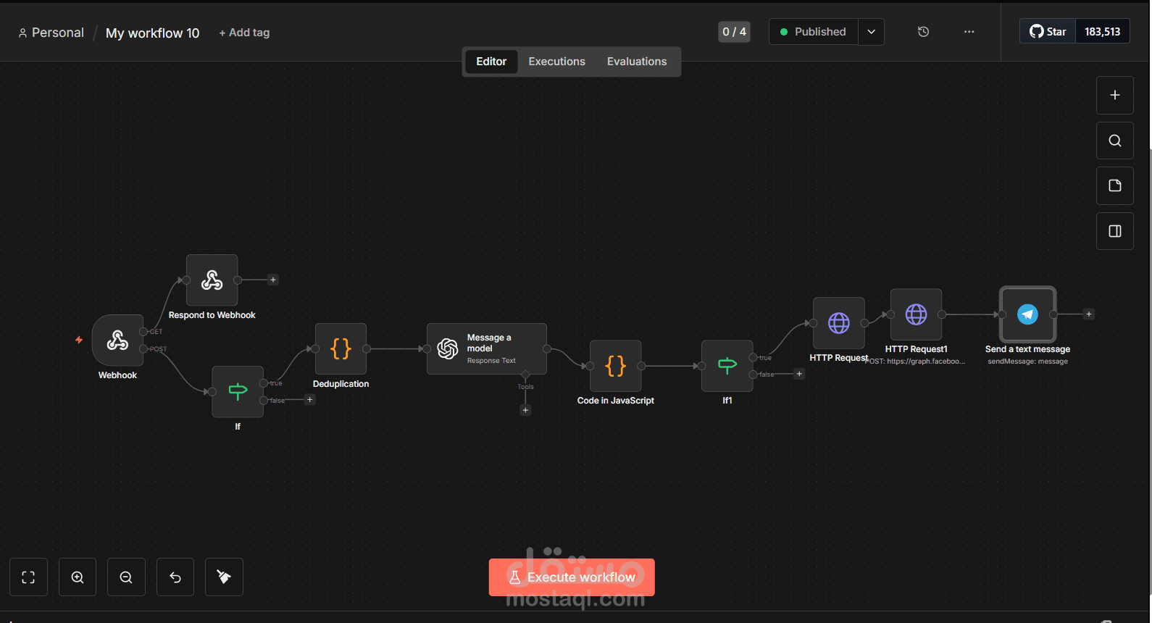Open the three-dot workflow options menu
1152x623 pixels.
969,32
